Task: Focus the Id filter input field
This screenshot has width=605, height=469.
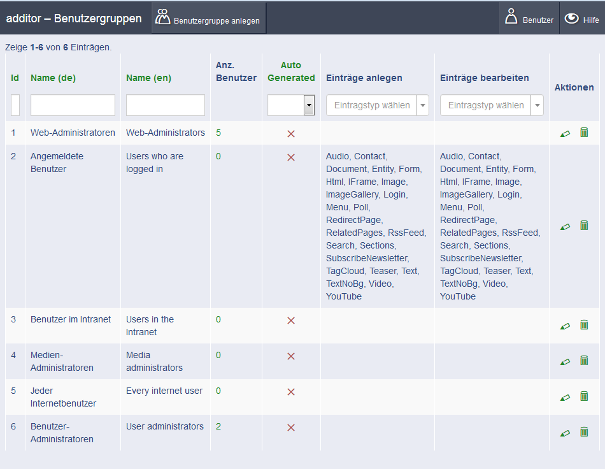Action: pyautogui.click(x=15, y=105)
